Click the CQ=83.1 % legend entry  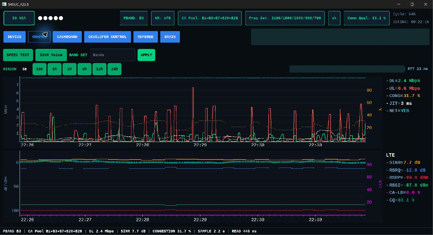400,200
